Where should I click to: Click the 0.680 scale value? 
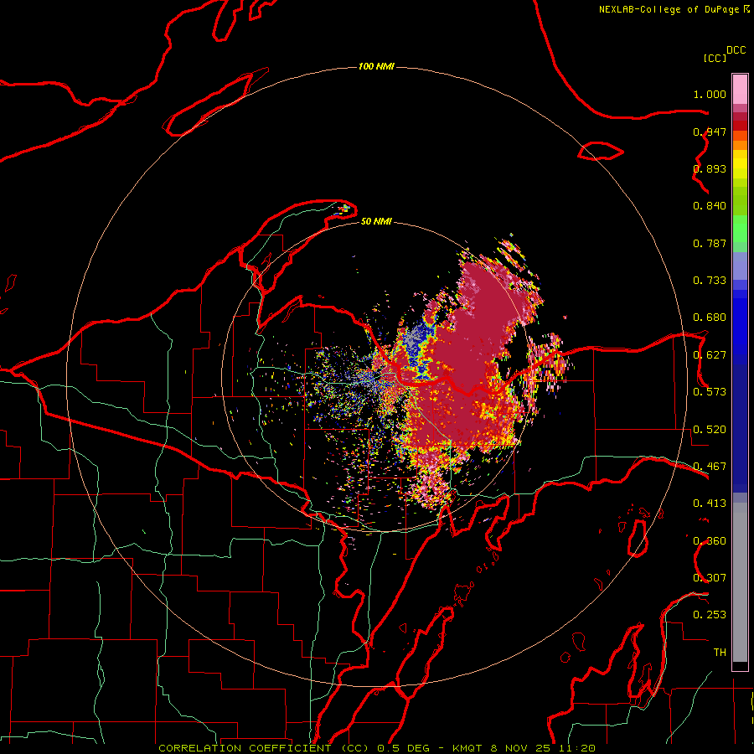coord(710,318)
